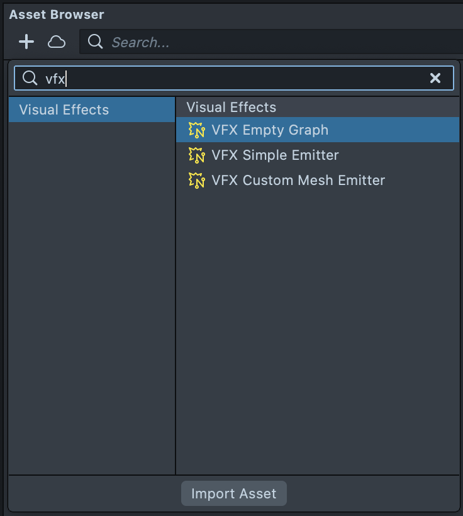
Task: Click the cloud icon in Asset Browser
Action: [x=57, y=42]
